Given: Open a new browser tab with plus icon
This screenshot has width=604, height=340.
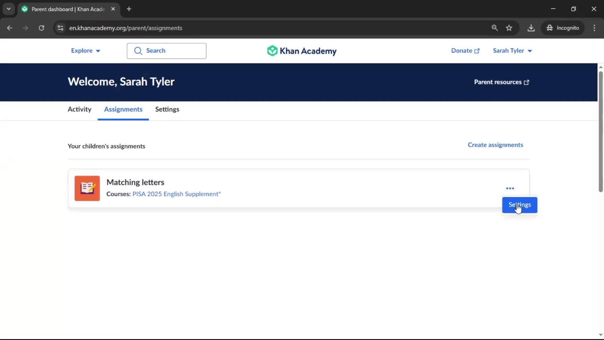Looking at the screenshot, I should 129,9.
